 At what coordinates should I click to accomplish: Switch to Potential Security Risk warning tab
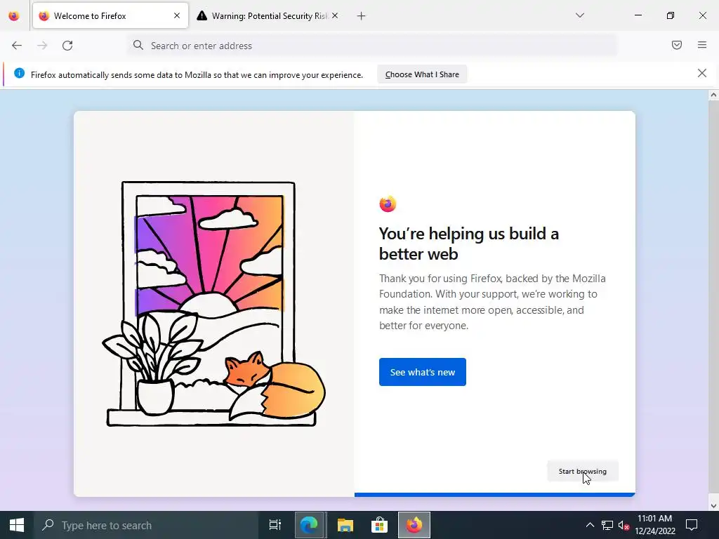(268, 16)
